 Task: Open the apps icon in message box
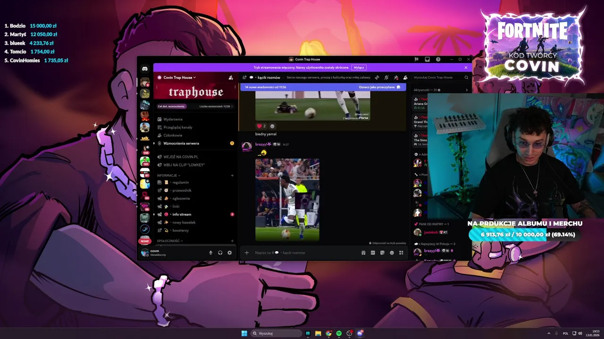401,253
